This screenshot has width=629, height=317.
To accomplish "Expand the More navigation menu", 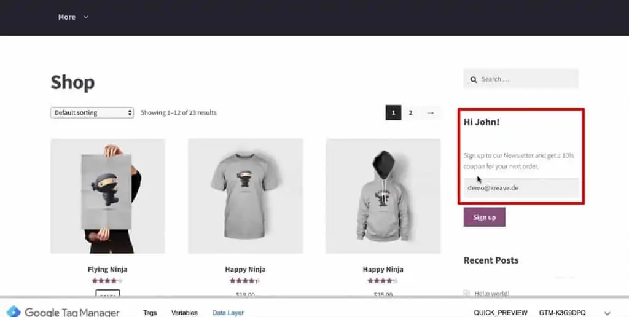I will (x=74, y=17).
